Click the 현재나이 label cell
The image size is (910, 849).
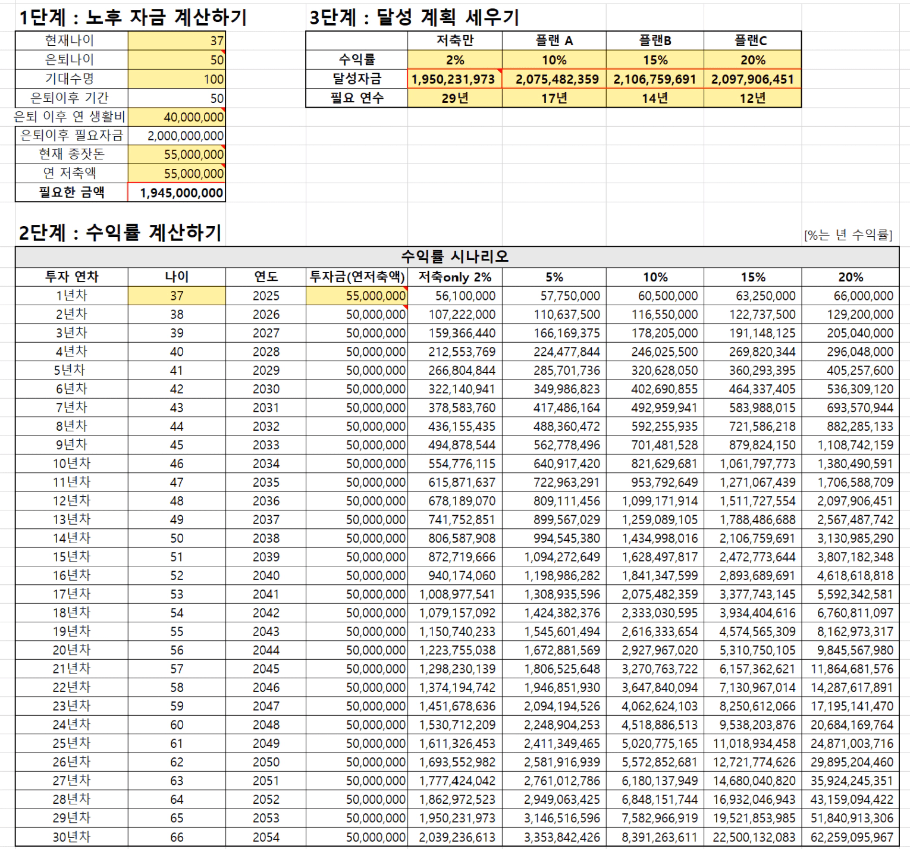[x=71, y=40]
